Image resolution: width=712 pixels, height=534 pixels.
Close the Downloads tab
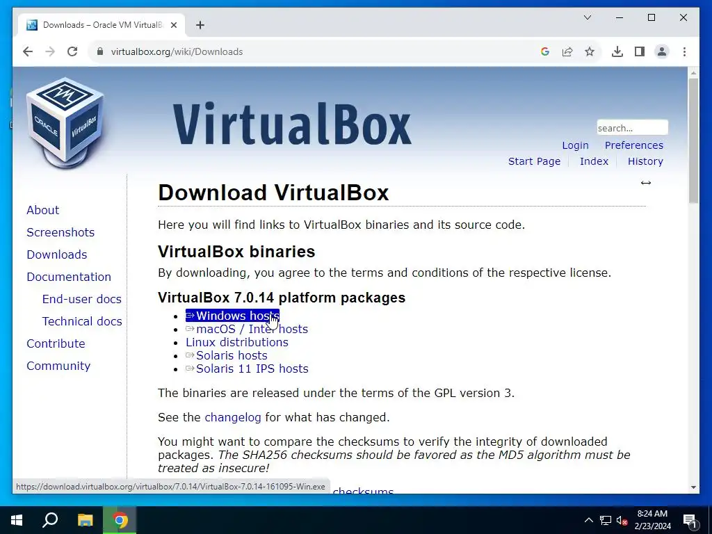point(173,25)
